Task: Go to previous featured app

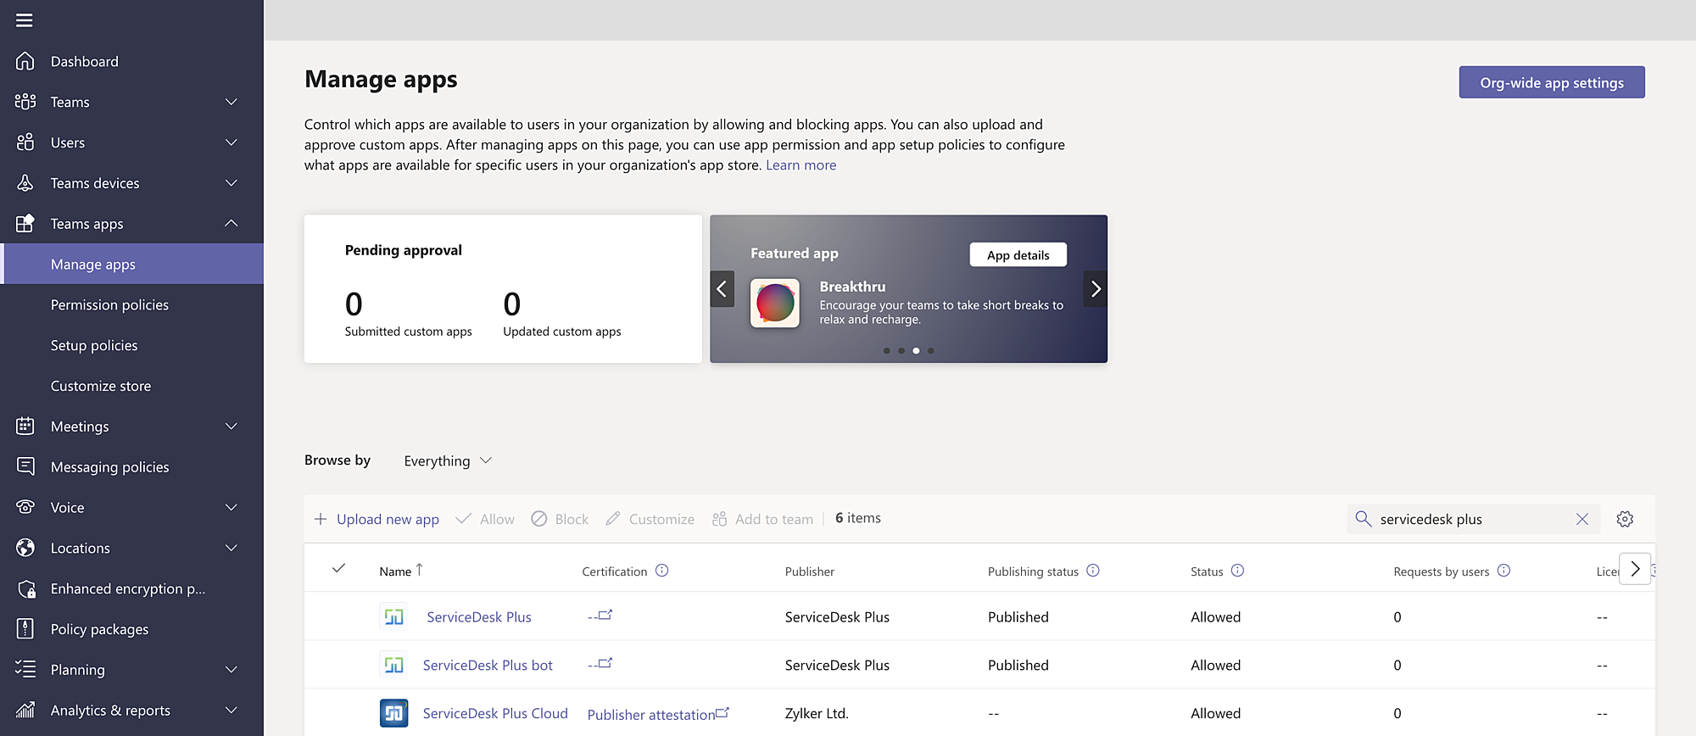Action: coord(722,289)
